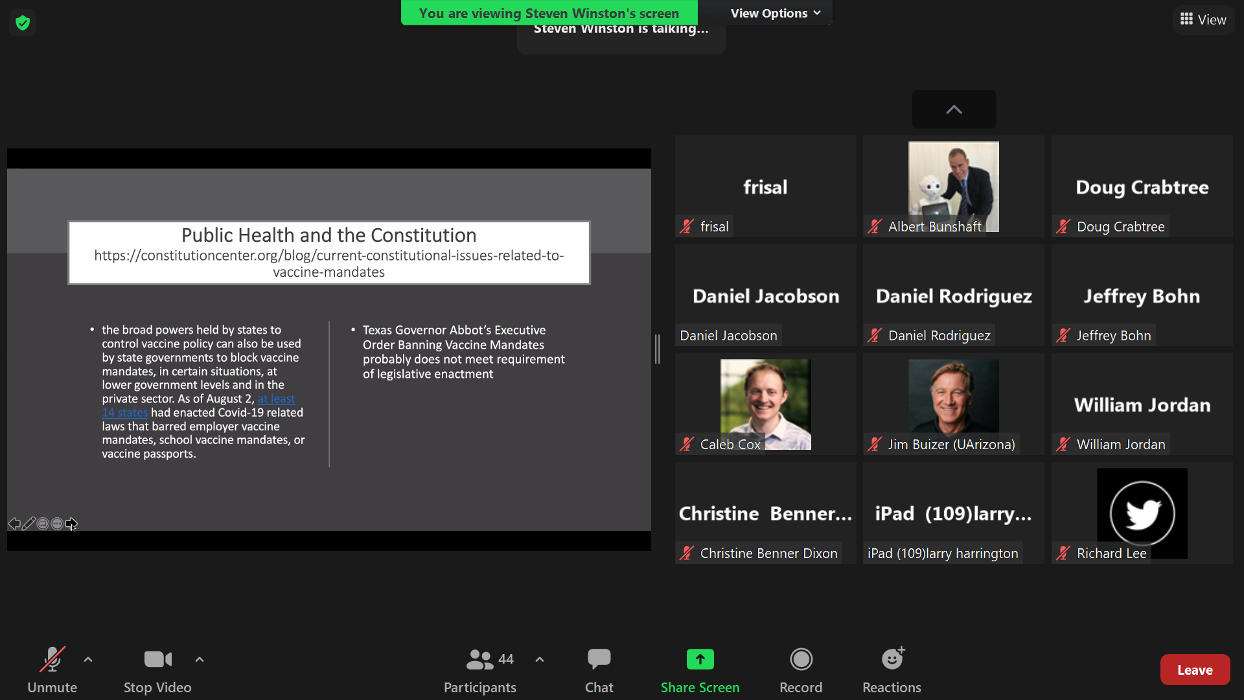Expand audio settings arrow beside Unmute
Viewport: 1244px width, 700px height.
88,660
